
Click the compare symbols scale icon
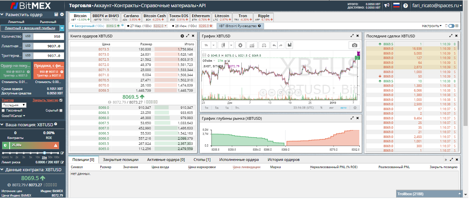tap(263, 45)
